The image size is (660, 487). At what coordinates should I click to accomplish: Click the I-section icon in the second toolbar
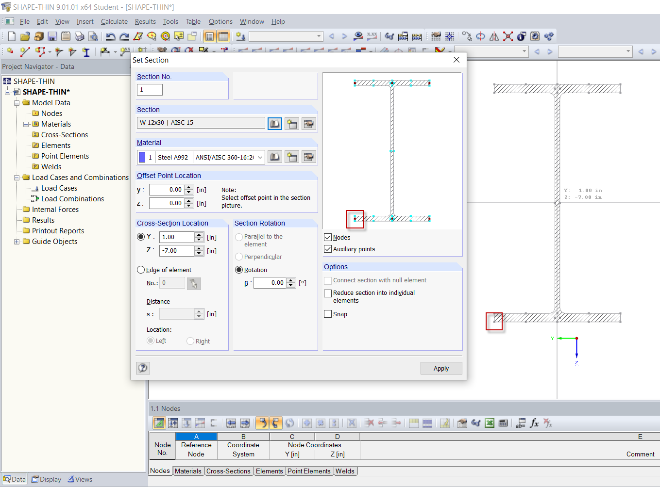click(x=86, y=51)
